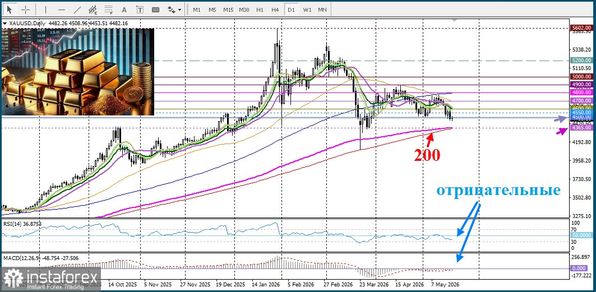Switch chart to M5 timeframe
The image size is (596, 292).
(212, 10)
